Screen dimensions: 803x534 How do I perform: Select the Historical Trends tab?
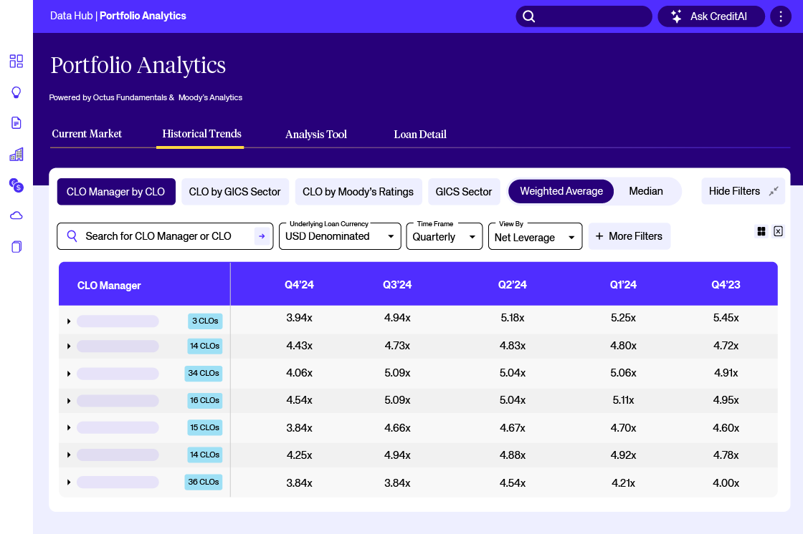(x=201, y=134)
